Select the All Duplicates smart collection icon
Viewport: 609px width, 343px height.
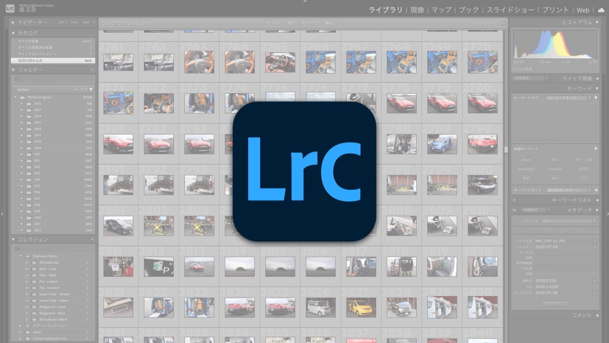[34, 262]
